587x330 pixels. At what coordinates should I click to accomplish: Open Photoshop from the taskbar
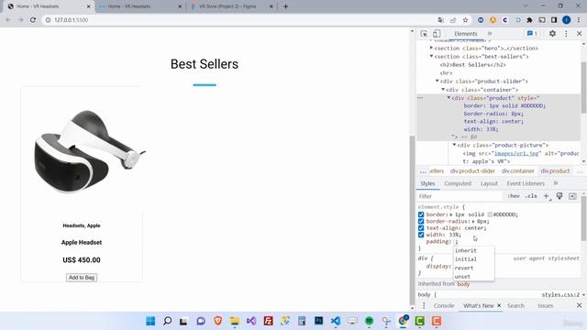[318, 321]
